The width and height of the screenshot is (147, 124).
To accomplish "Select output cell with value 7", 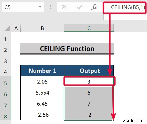I will coord(89,104).
